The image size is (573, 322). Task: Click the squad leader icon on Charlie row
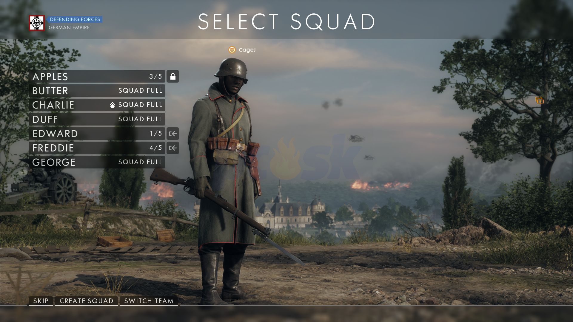click(113, 105)
